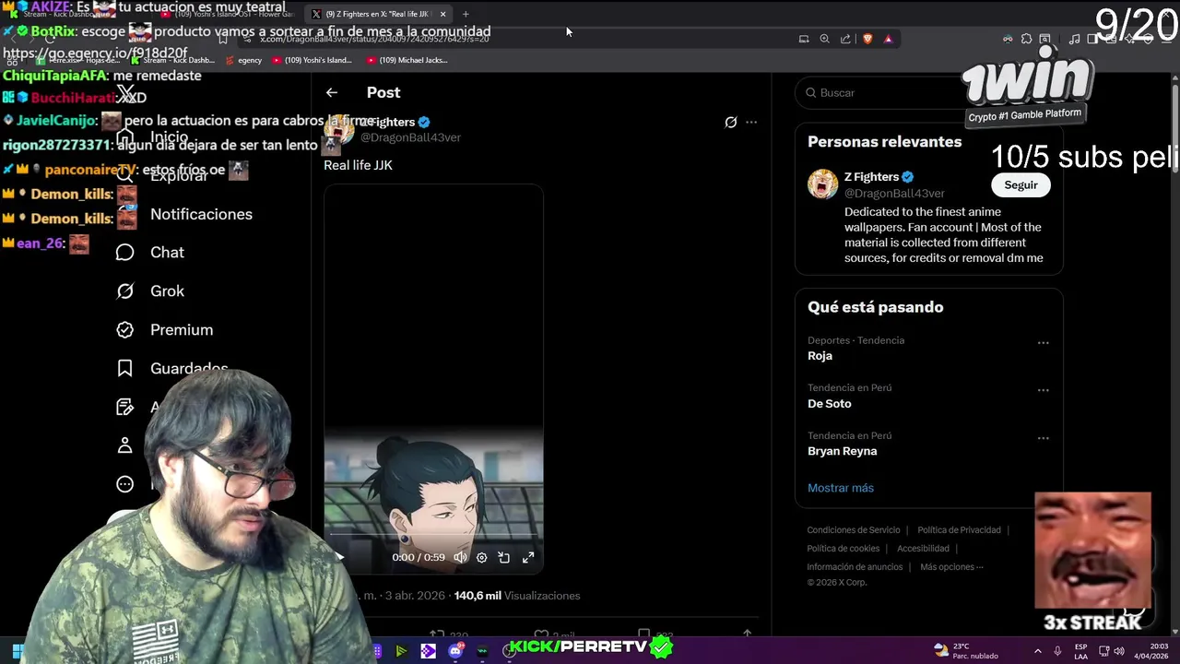Open the post's three-dot more menu

(751, 122)
